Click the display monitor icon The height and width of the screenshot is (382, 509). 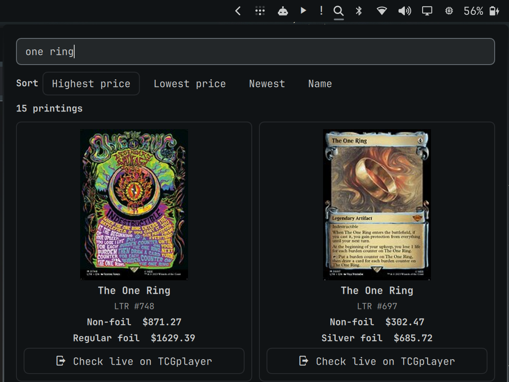427,11
